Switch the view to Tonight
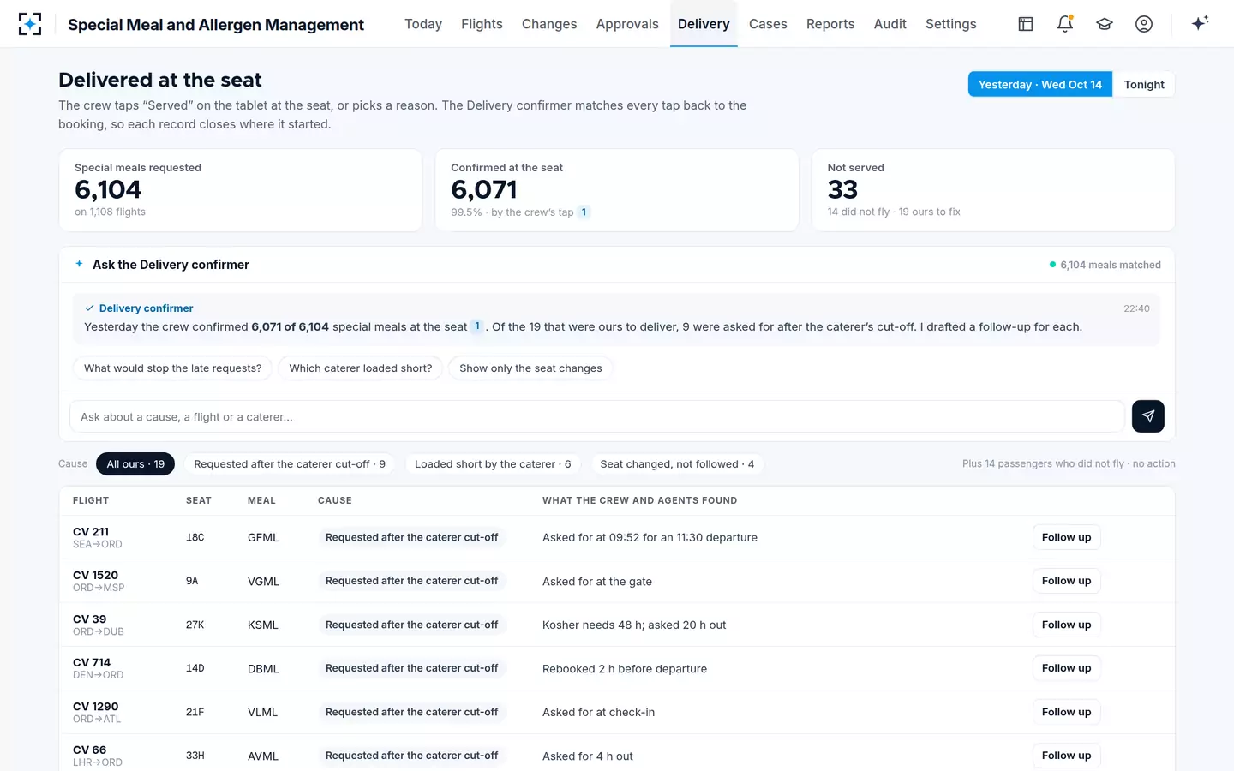Screen dimensions: 1234x771 (1144, 84)
